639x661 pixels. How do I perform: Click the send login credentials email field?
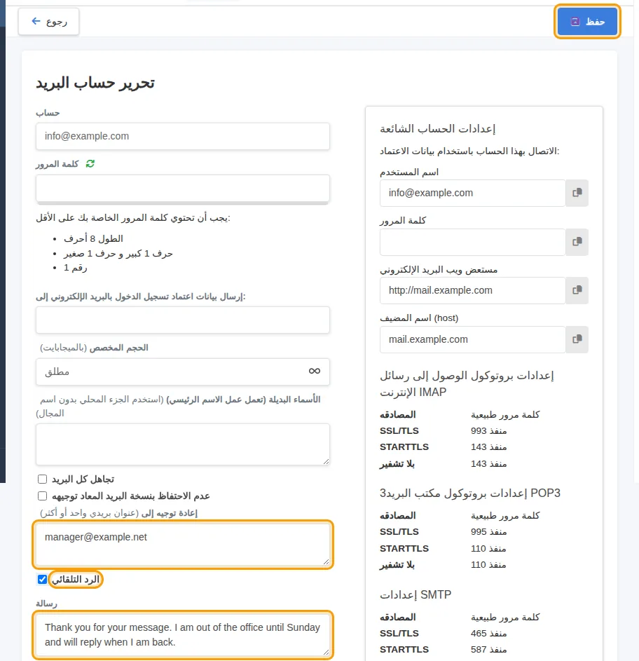182,320
